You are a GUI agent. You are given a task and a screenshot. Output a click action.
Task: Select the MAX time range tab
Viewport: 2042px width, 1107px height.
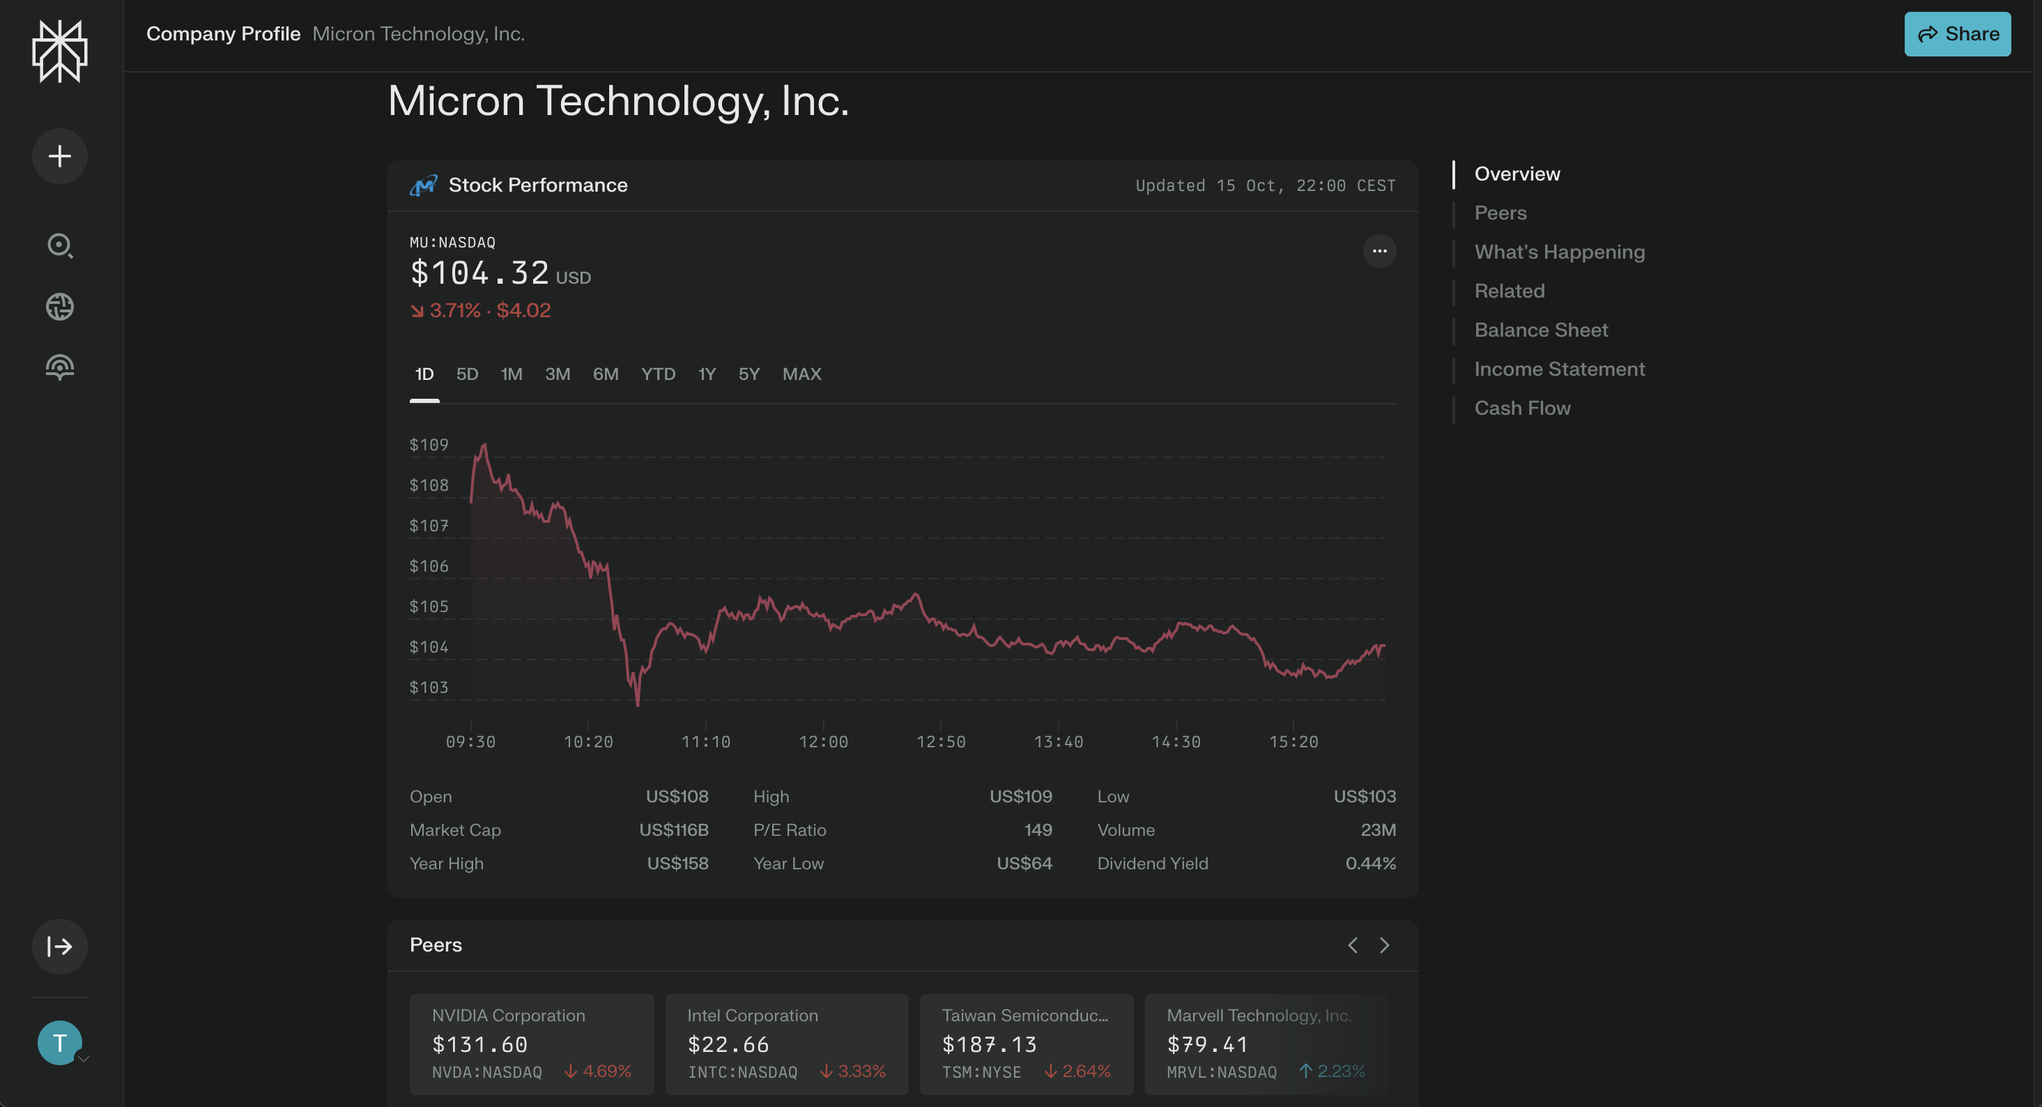[x=801, y=374]
